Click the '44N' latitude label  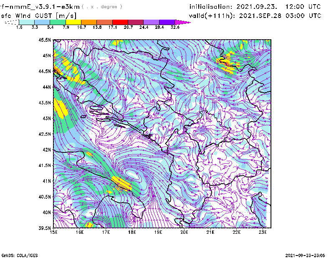pos(47,87)
